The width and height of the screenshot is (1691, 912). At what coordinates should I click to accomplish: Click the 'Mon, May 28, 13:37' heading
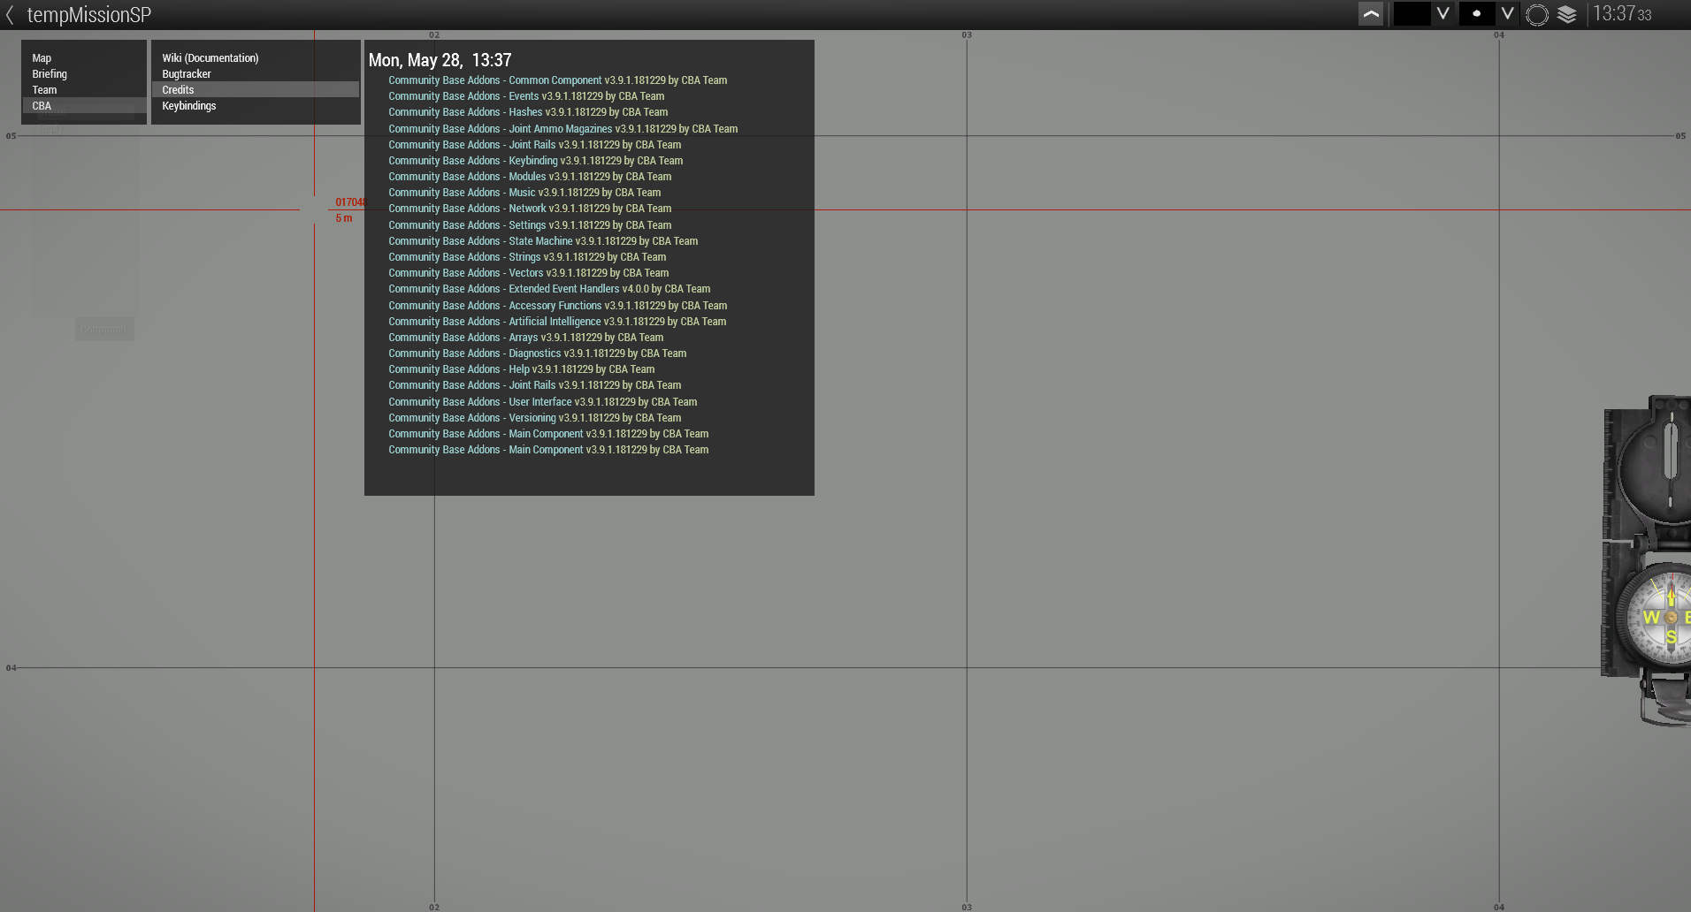440,60
